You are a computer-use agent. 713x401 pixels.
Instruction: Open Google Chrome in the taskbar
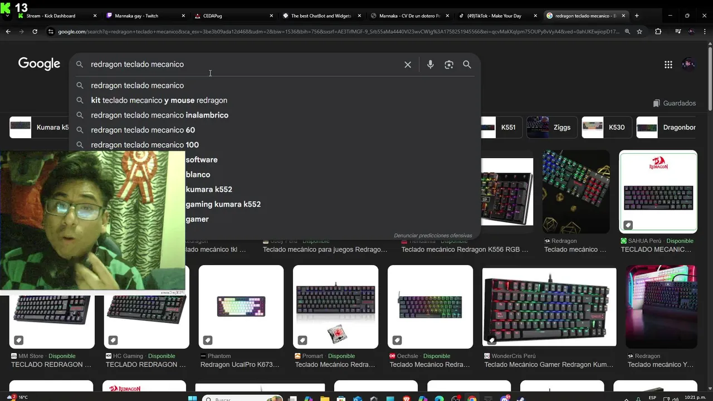(x=472, y=399)
